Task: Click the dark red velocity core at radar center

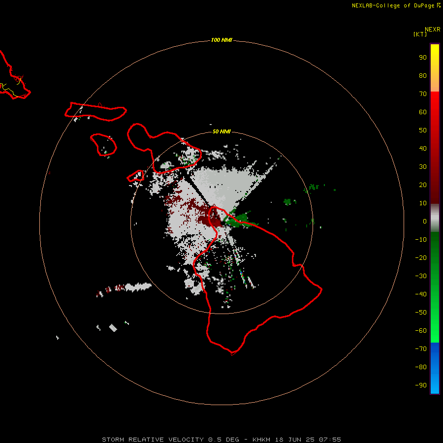Action: tap(211, 218)
